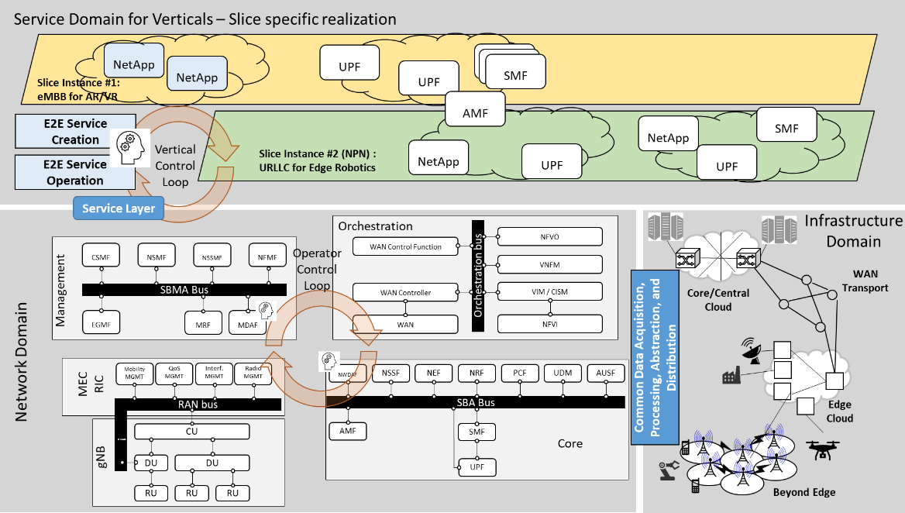Screen dimensions: 905x513
Task: Select the E2E Service Operation box
Action: pyautogui.click(x=74, y=172)
